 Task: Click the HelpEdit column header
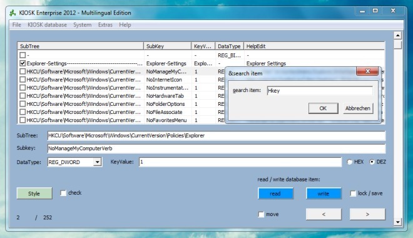point(314,46)
